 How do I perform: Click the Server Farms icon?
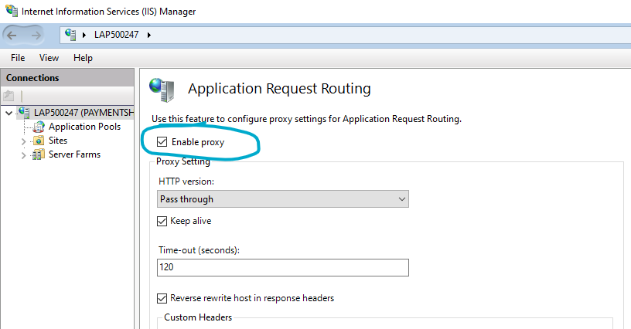pyautogui.click(x=39, y=154)
